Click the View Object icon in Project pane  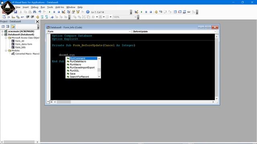(8, 26)
